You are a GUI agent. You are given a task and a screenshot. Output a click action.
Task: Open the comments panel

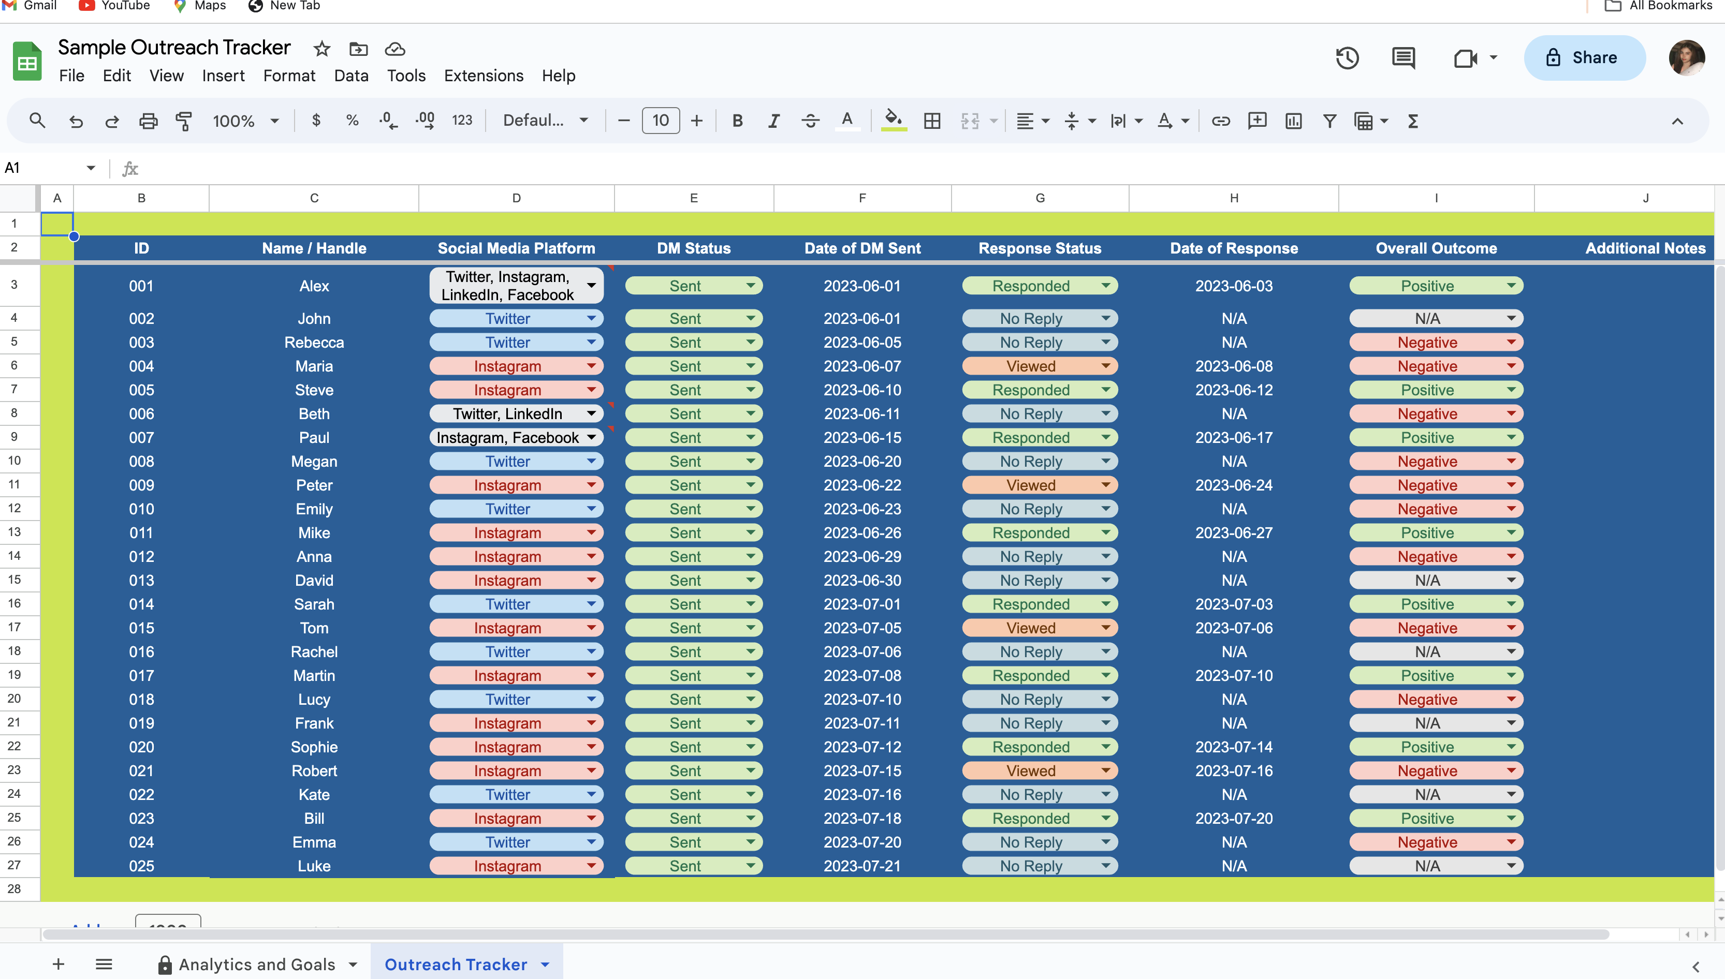point(1404,58)
